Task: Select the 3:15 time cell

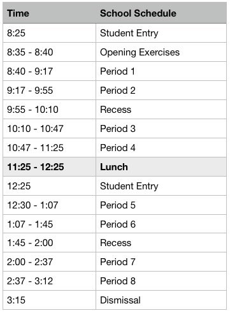Action: tap(49, 300)
